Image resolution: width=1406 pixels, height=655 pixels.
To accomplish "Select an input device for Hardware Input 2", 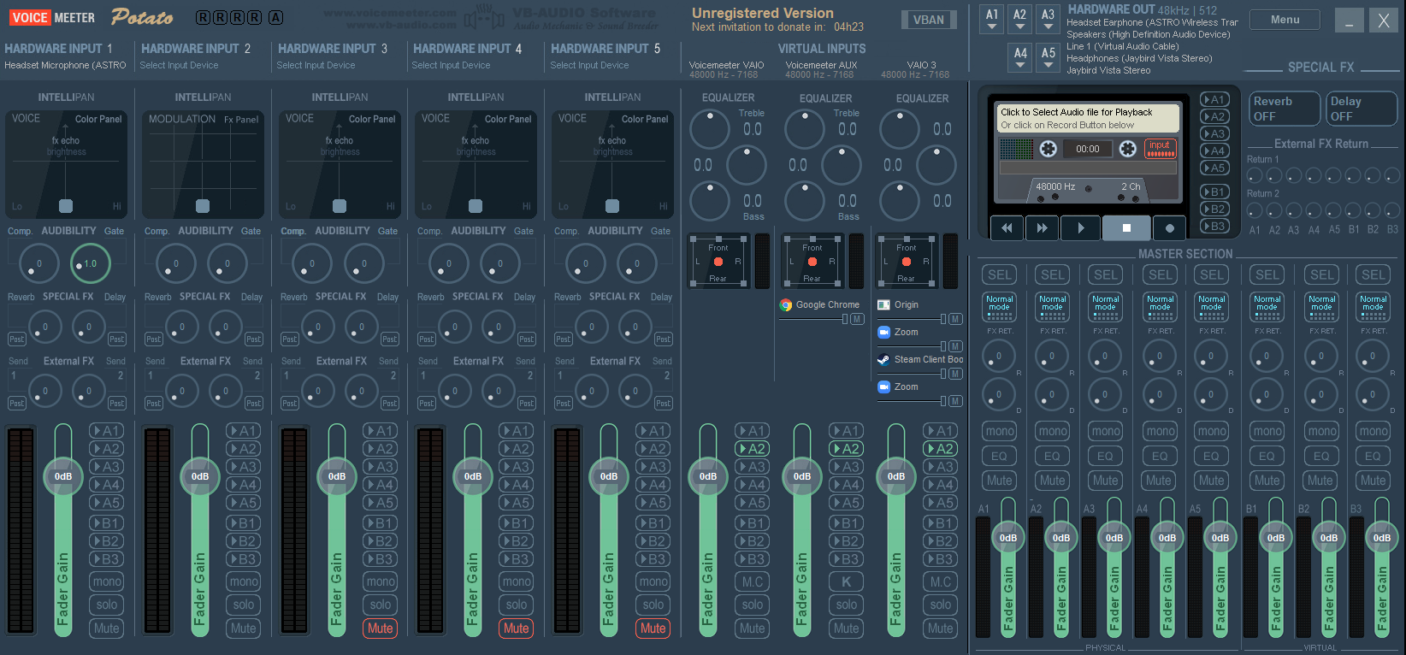I will 179,65.
